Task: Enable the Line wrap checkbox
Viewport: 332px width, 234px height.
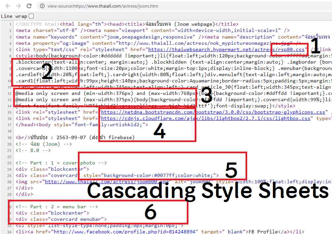Action: [31, 16]
